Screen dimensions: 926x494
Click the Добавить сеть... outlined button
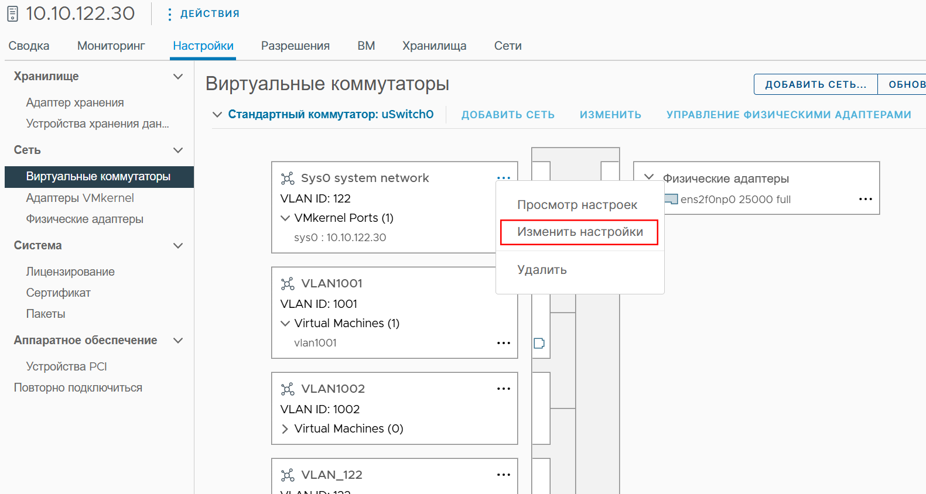pyautogui.click(x=816, y=84)
